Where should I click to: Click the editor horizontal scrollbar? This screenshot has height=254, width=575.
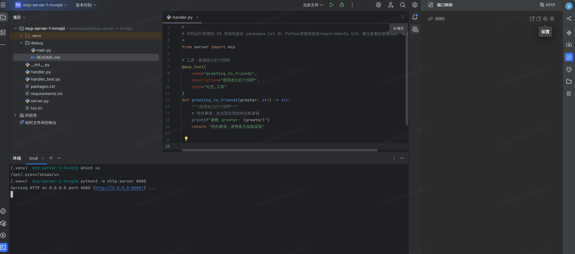(x=279, y=150)
